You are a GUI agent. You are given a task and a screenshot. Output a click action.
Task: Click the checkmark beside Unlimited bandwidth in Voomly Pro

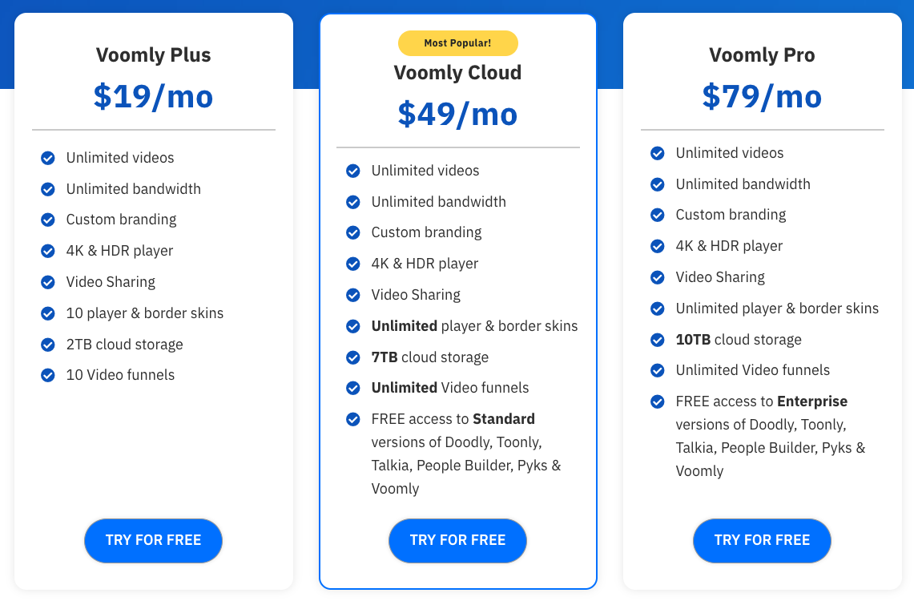(657, 184)
